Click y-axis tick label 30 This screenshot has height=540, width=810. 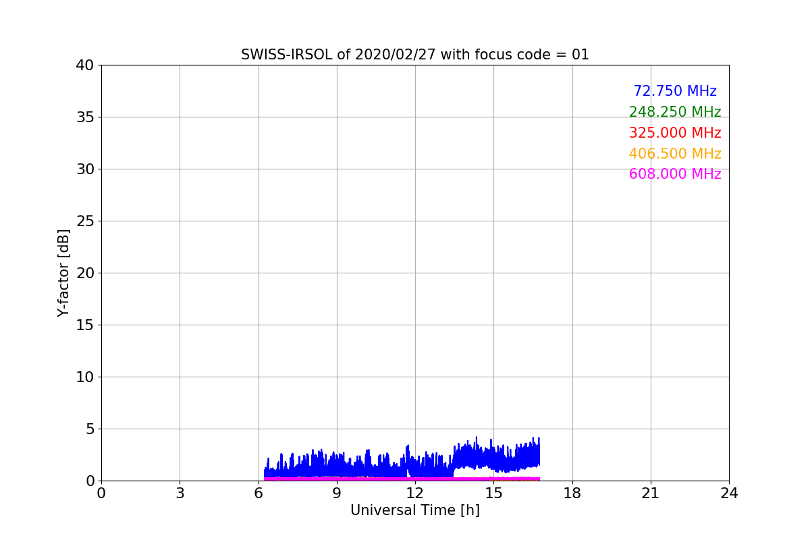84,169
